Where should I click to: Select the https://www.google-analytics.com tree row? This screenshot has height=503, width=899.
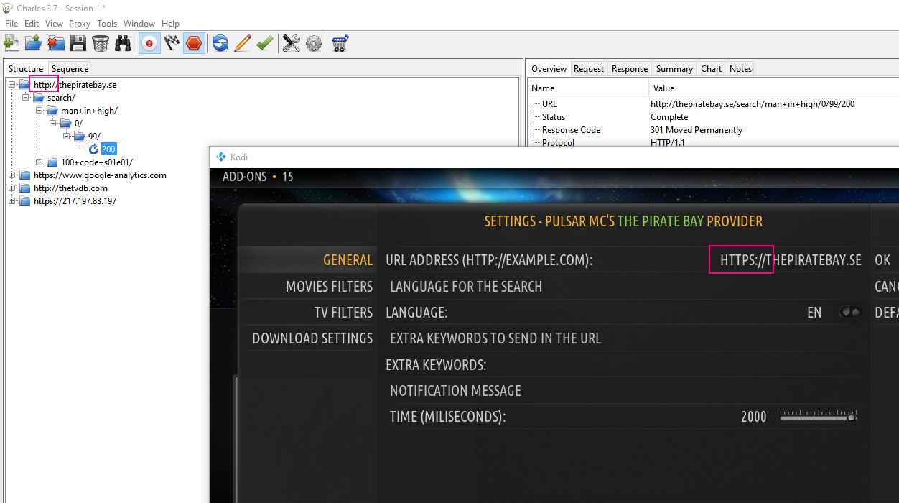(100, 175)
